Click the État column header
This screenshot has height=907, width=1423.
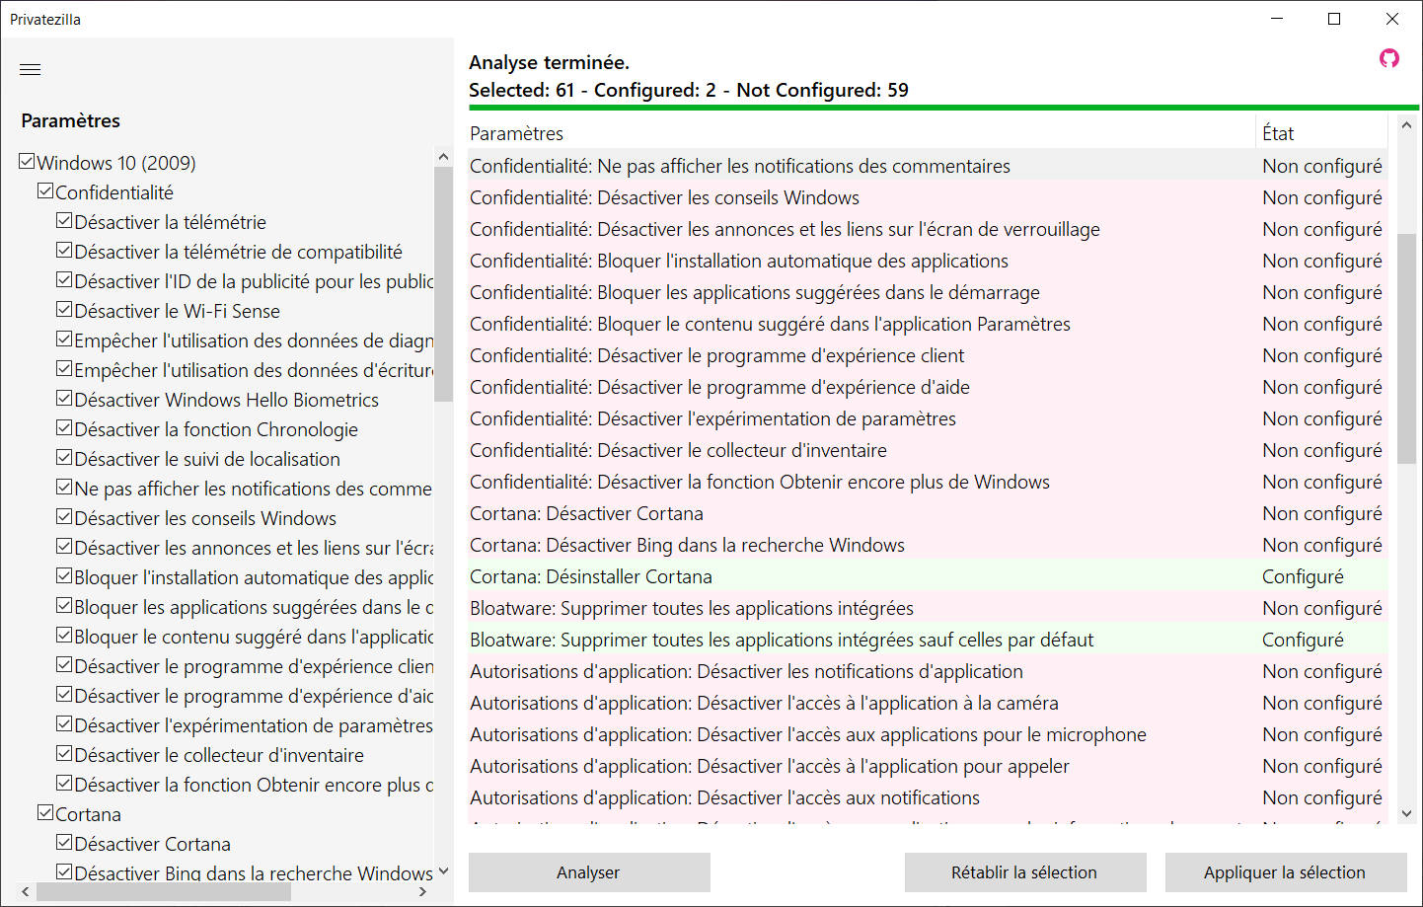[x=1322, y=133]
